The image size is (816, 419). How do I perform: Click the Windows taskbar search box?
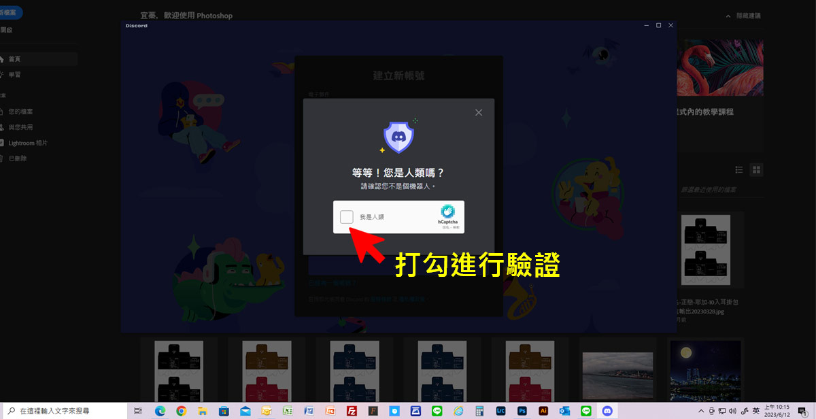[x=64, y=411]
